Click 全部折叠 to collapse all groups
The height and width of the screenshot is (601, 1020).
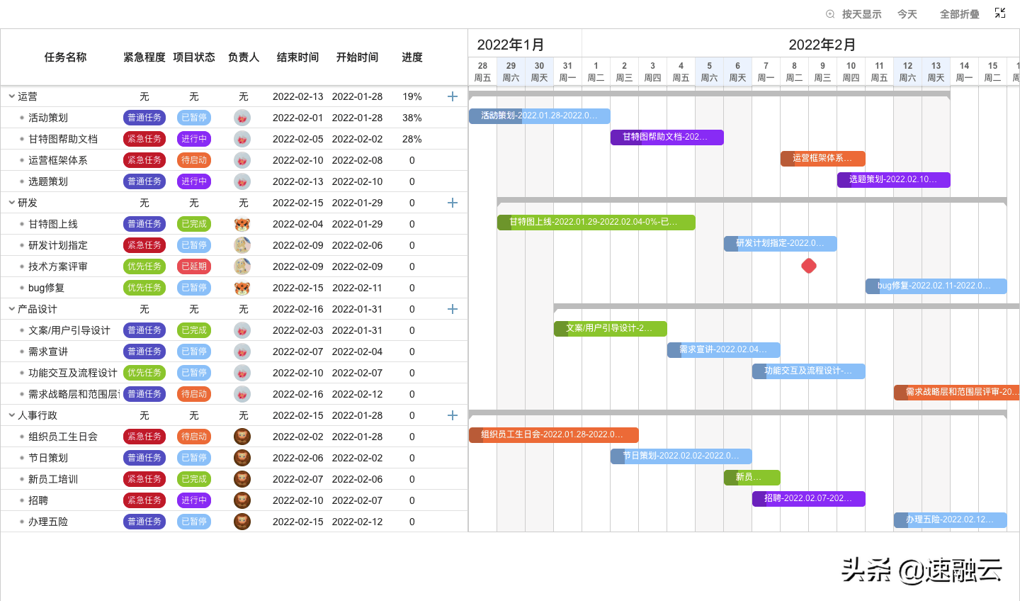coord(960,14)
